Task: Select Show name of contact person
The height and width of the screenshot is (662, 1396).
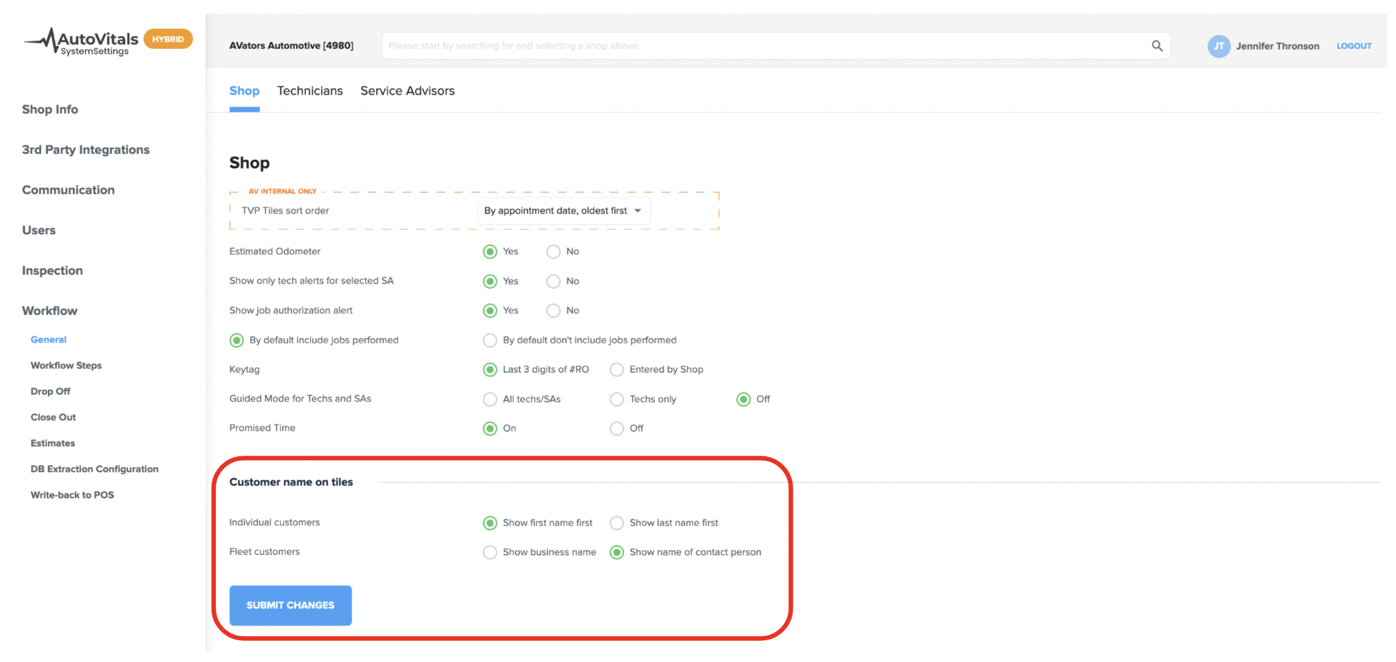Action: point(617,553)
